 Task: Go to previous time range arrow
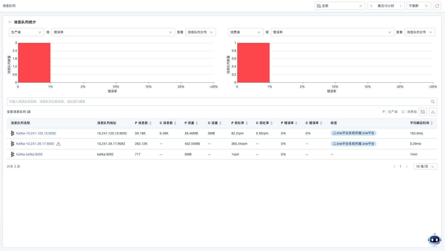371,6
